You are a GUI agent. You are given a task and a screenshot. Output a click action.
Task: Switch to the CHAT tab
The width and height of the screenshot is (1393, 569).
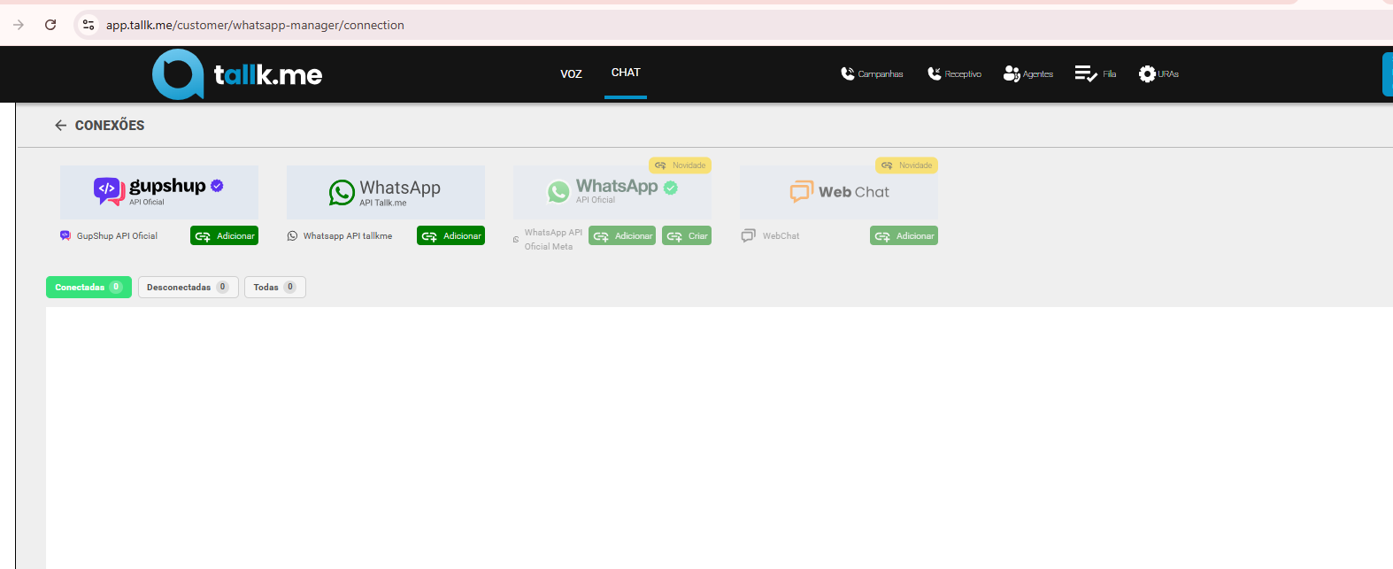click(x=626, y=73)
